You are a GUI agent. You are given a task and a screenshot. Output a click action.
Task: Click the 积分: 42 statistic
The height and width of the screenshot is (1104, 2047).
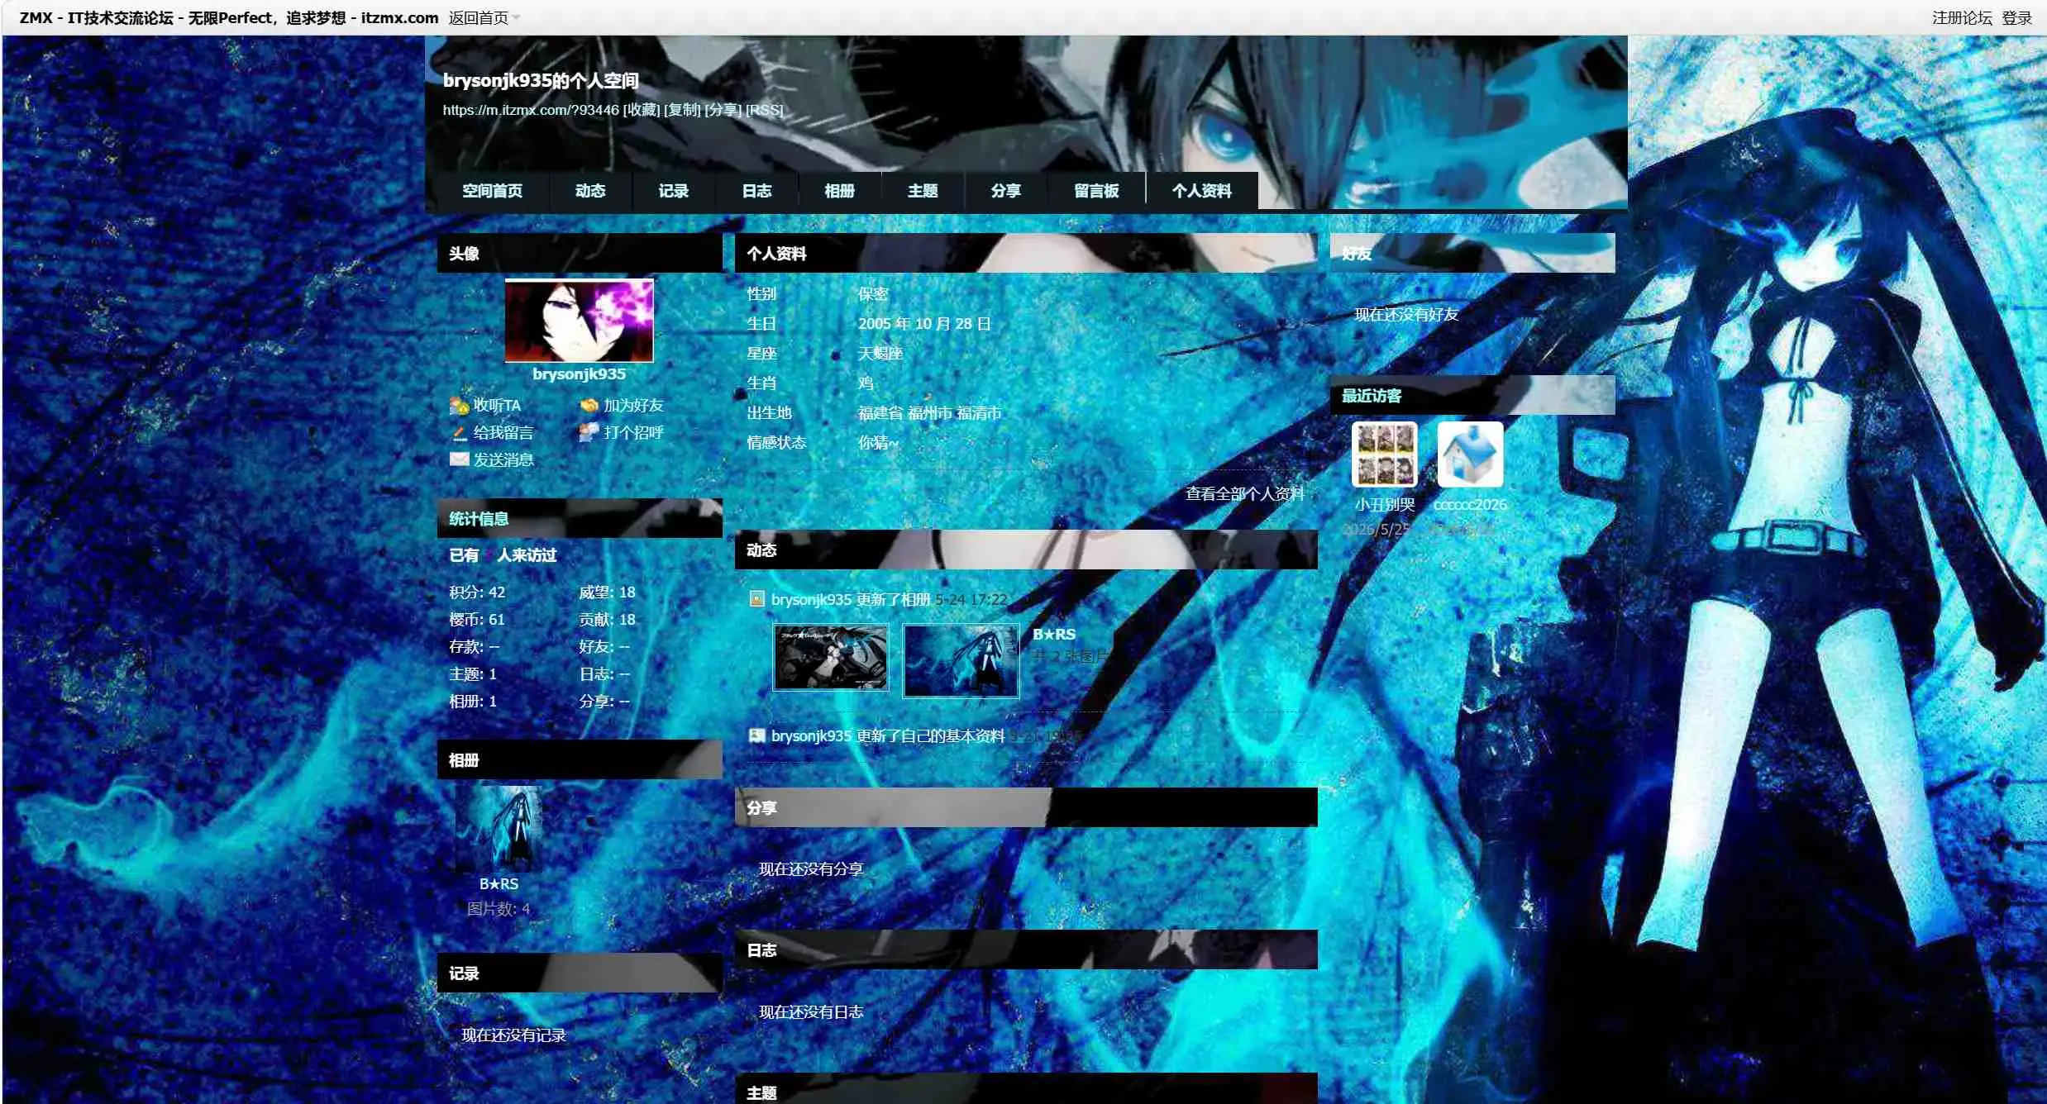[x=477, y=592]
